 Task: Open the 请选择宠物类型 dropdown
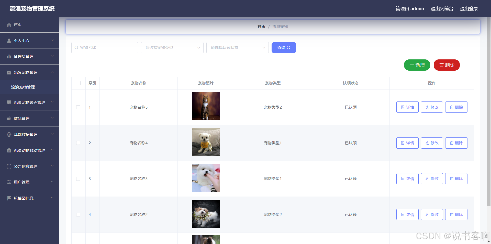(172, 48)
